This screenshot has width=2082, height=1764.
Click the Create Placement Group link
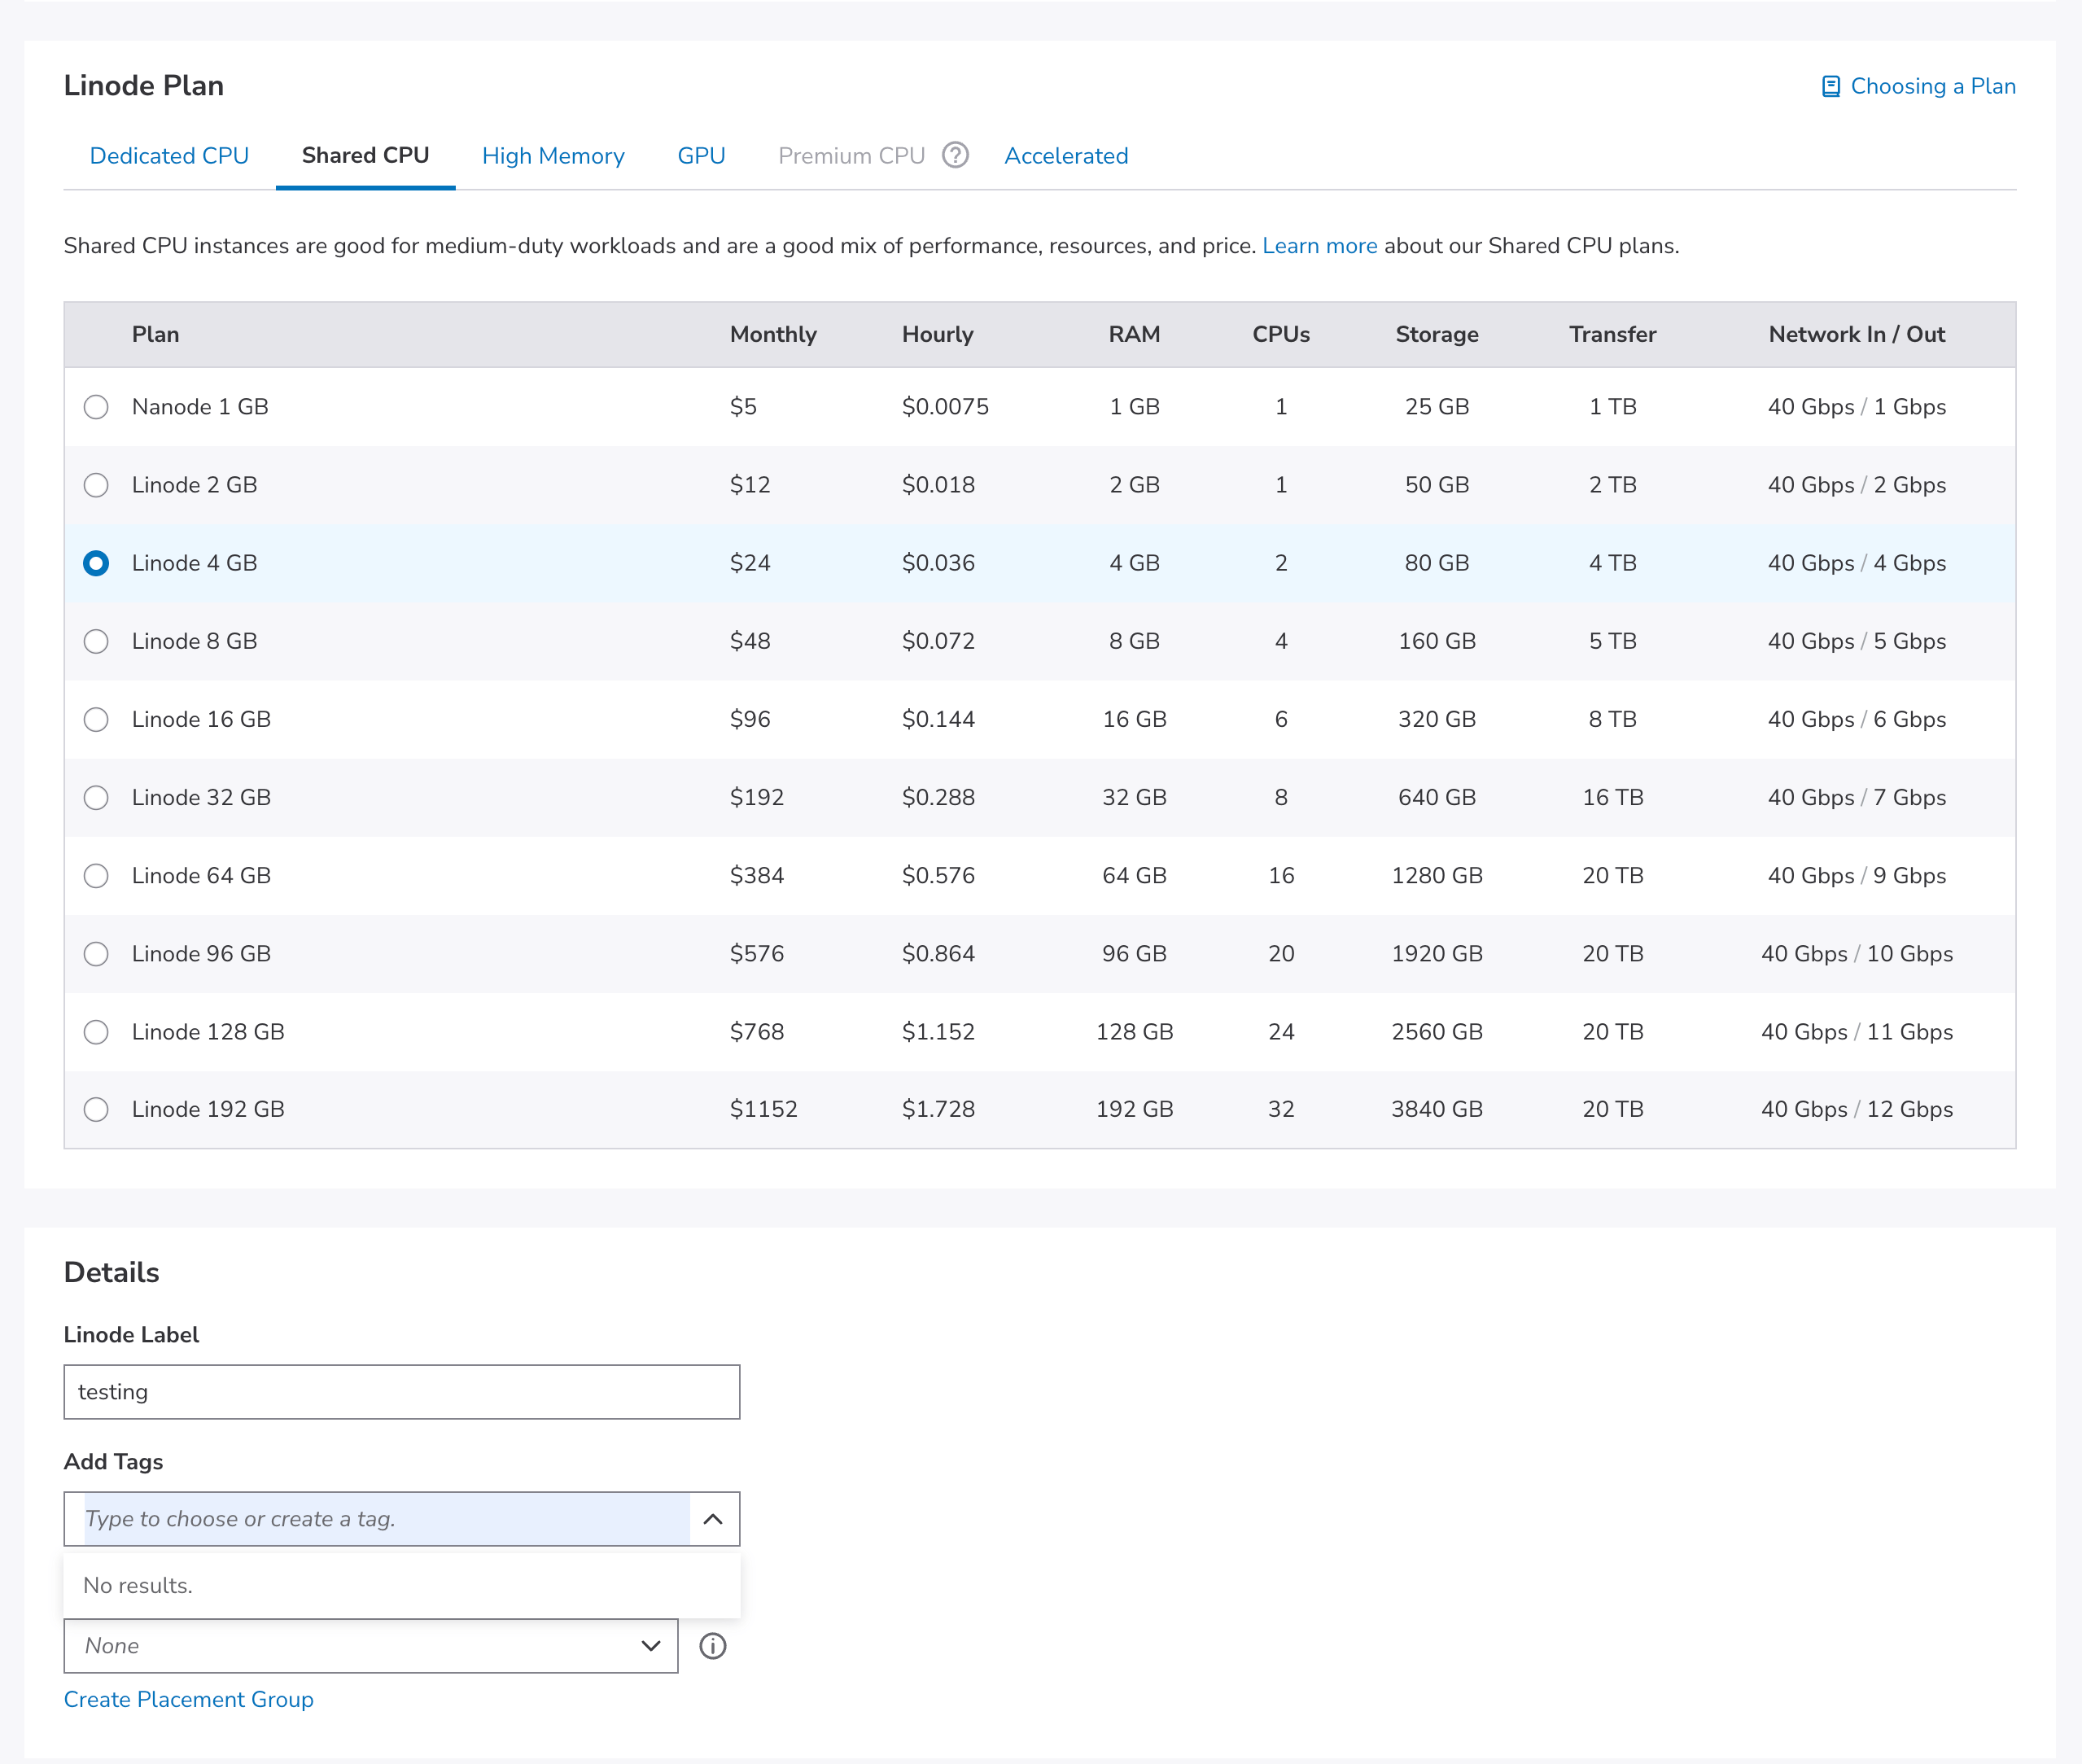(x=188, y=1699)
